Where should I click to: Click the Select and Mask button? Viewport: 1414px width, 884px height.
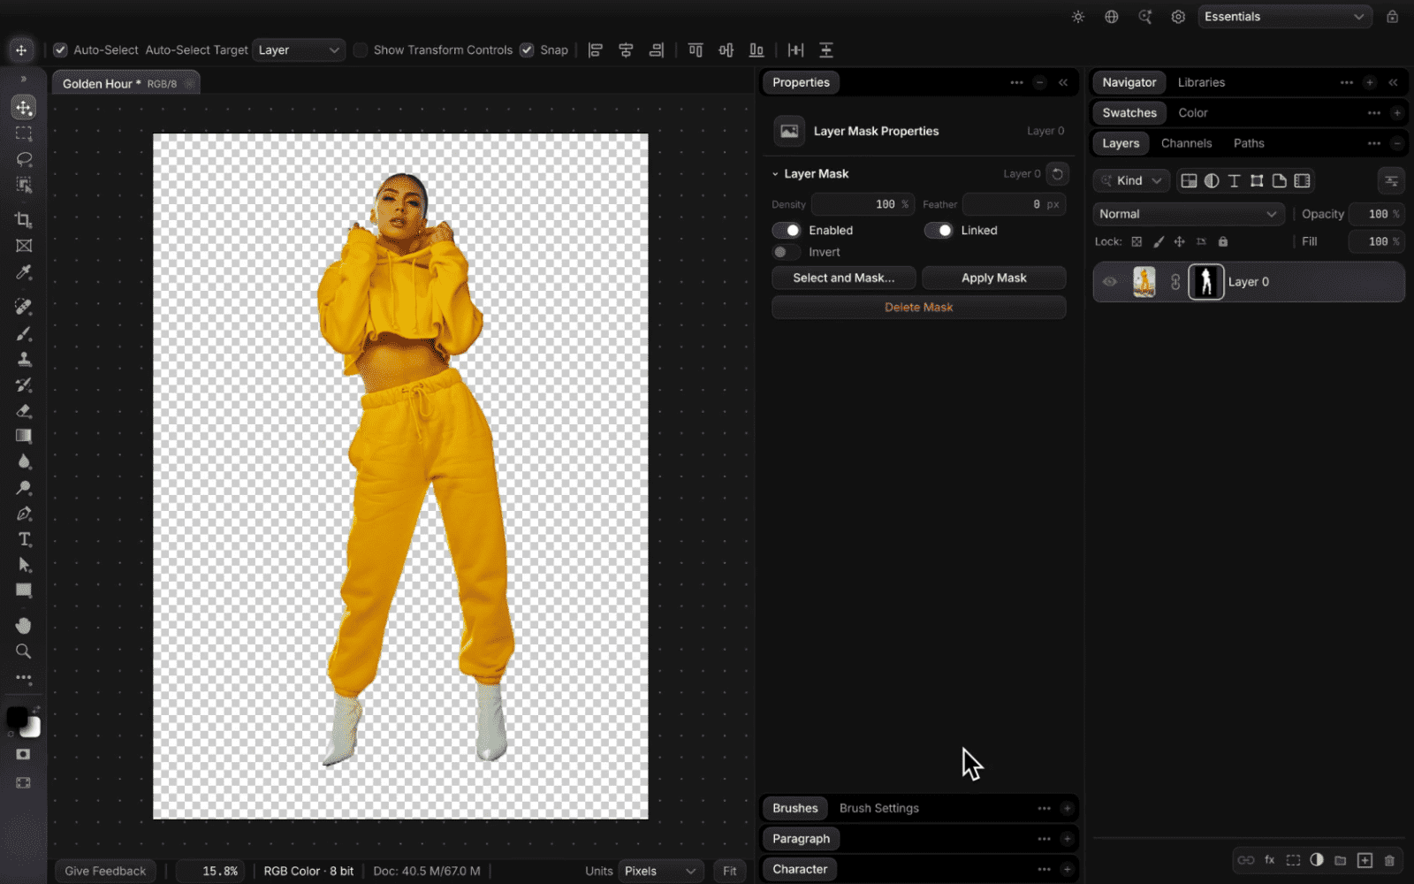pos(843,278)
